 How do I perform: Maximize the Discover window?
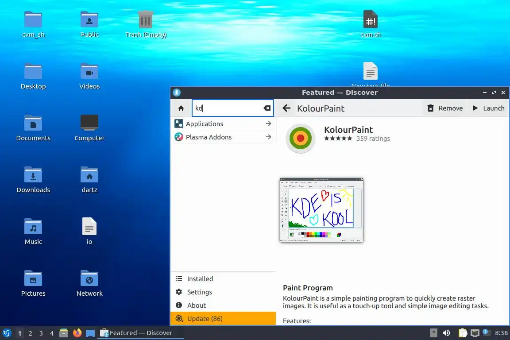[x=494, y=93]
